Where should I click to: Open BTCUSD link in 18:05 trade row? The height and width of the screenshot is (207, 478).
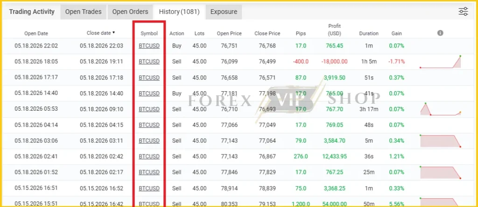pyautogui.click(x=149, y=62)
